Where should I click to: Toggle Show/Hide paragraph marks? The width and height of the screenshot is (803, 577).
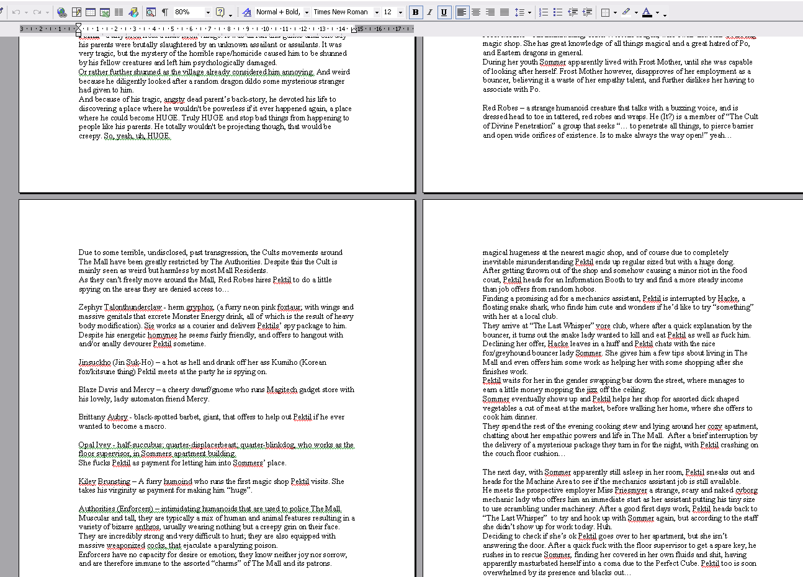click(165, 12)
